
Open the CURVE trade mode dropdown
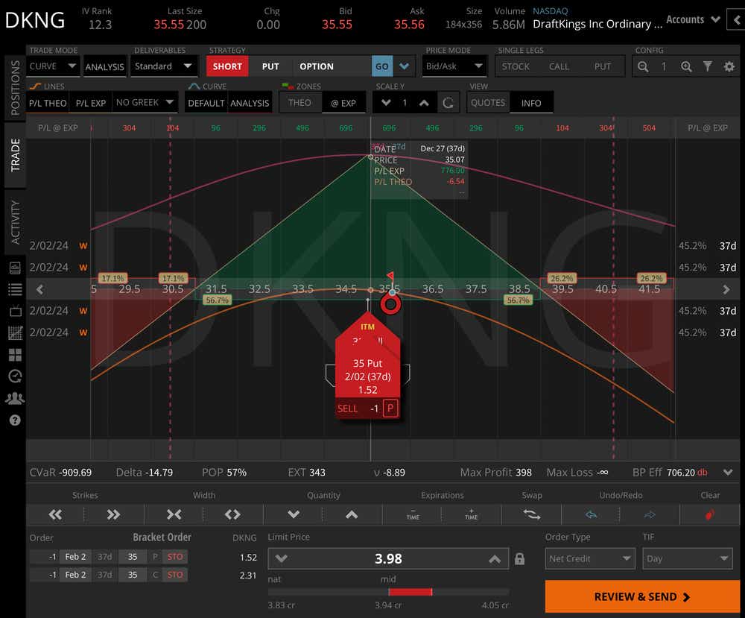tap(52, 66)
